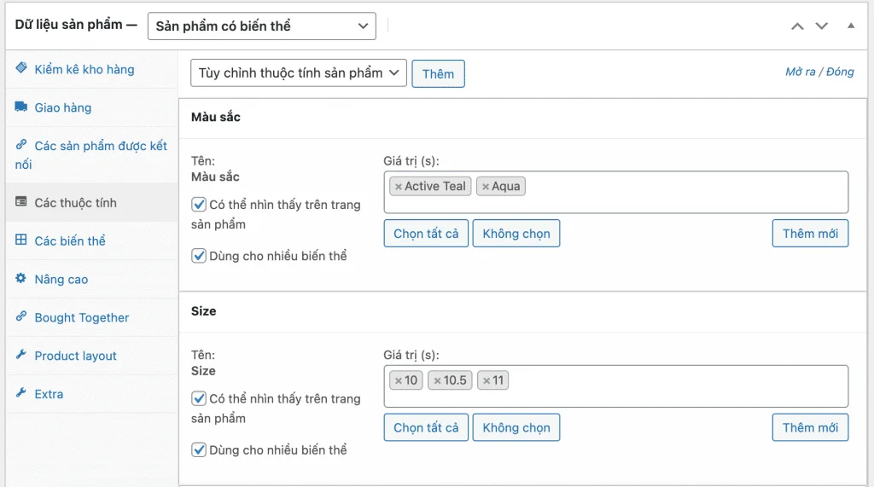The width and height of the screenshot is (874, 487).
Task: Remove the Active Teal value tag
Action: tap(399, 187)
